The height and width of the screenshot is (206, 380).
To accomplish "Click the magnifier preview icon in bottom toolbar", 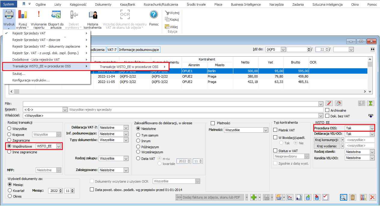I will click(343, 197).
